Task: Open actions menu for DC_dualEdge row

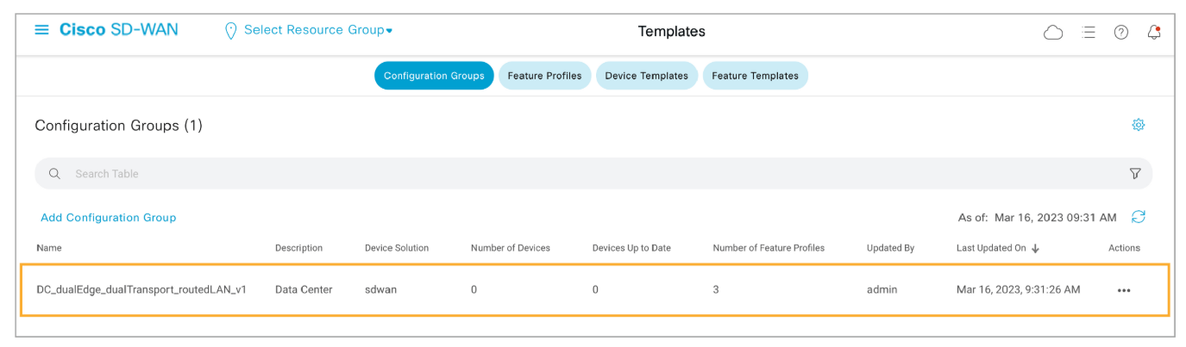Action: point(1123,290)
